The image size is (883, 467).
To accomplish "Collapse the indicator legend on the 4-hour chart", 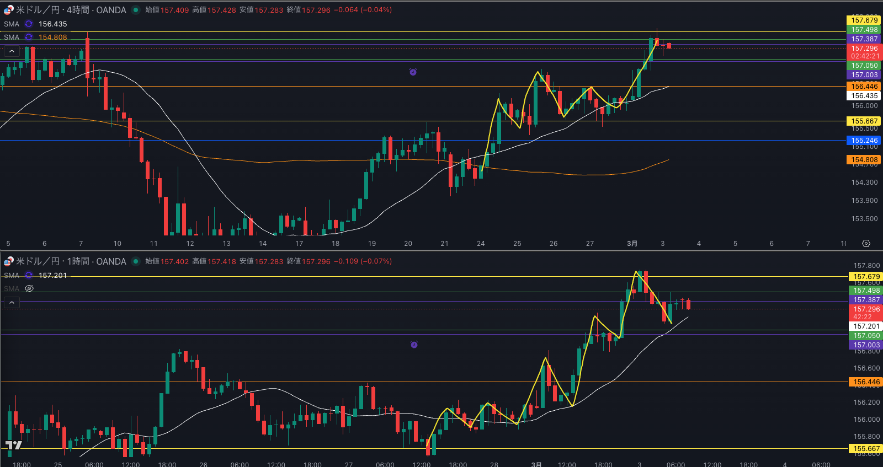I will (12, 51).
